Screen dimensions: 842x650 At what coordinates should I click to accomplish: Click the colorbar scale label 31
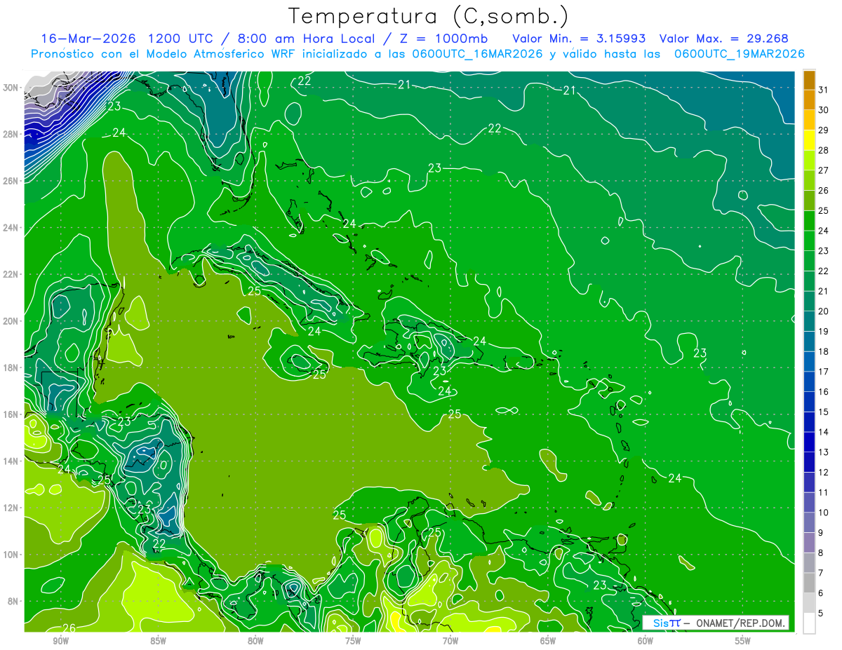click(x=824, y=89)
